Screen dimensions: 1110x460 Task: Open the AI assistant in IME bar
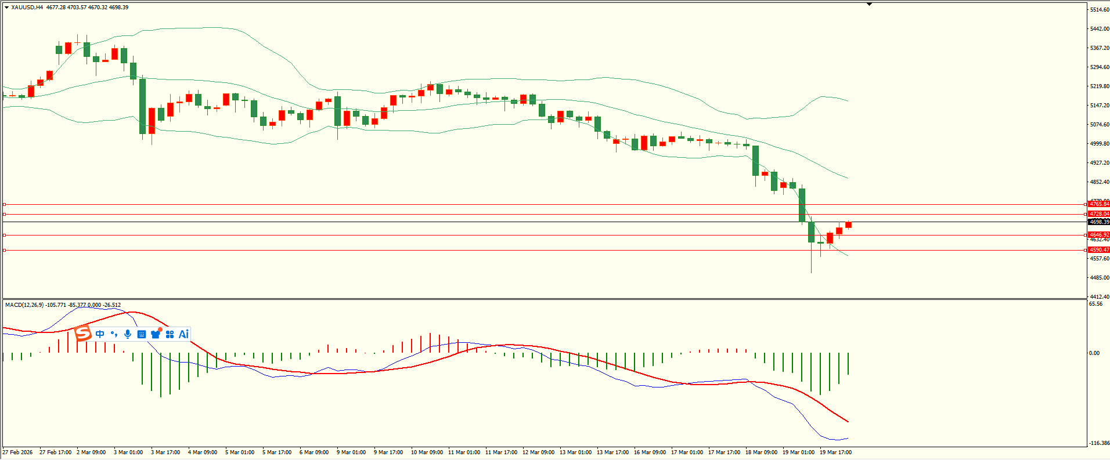click(183, 334)
